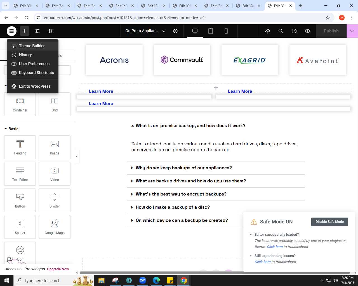Click the add container plus sign
358x286 pixels.
(216, 88)
